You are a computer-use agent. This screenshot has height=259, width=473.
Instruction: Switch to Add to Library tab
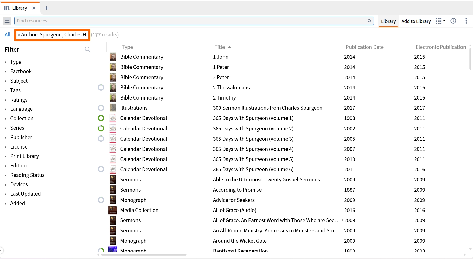[x=416, y=21]
